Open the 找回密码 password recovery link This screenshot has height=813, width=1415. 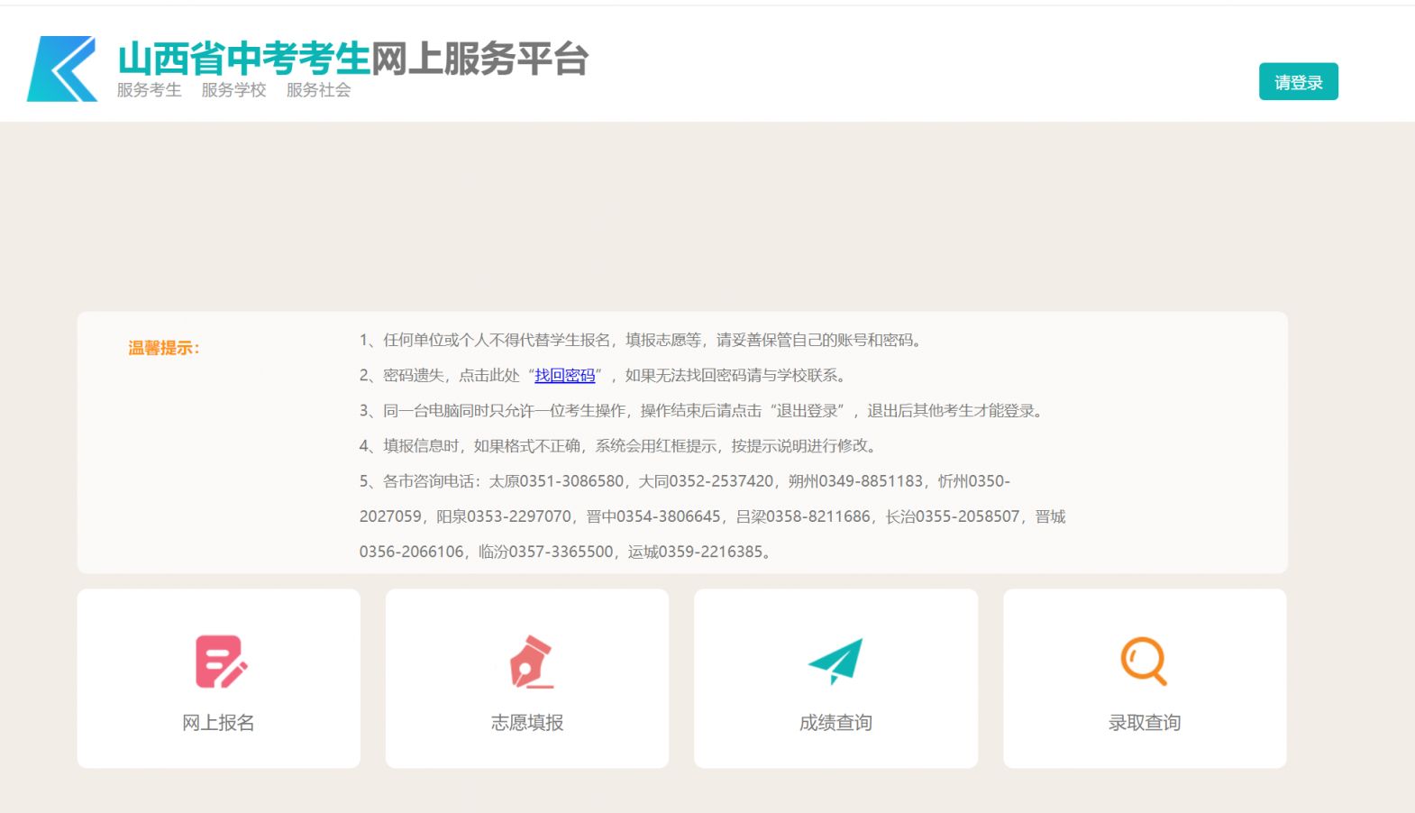tap(565, 375)
